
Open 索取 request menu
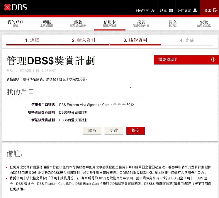204,24
